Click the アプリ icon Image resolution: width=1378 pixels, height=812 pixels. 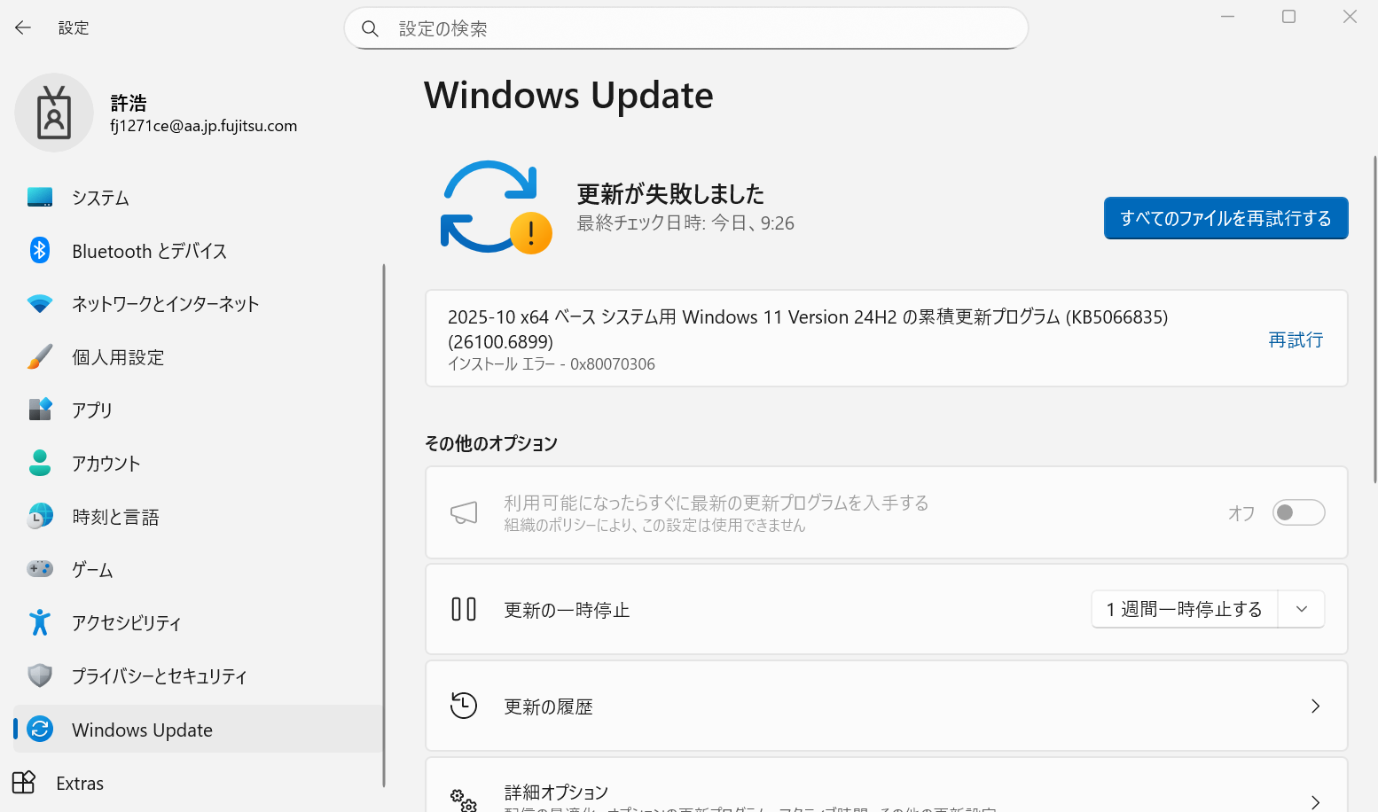pyautogui.click(x=40, y=410)
